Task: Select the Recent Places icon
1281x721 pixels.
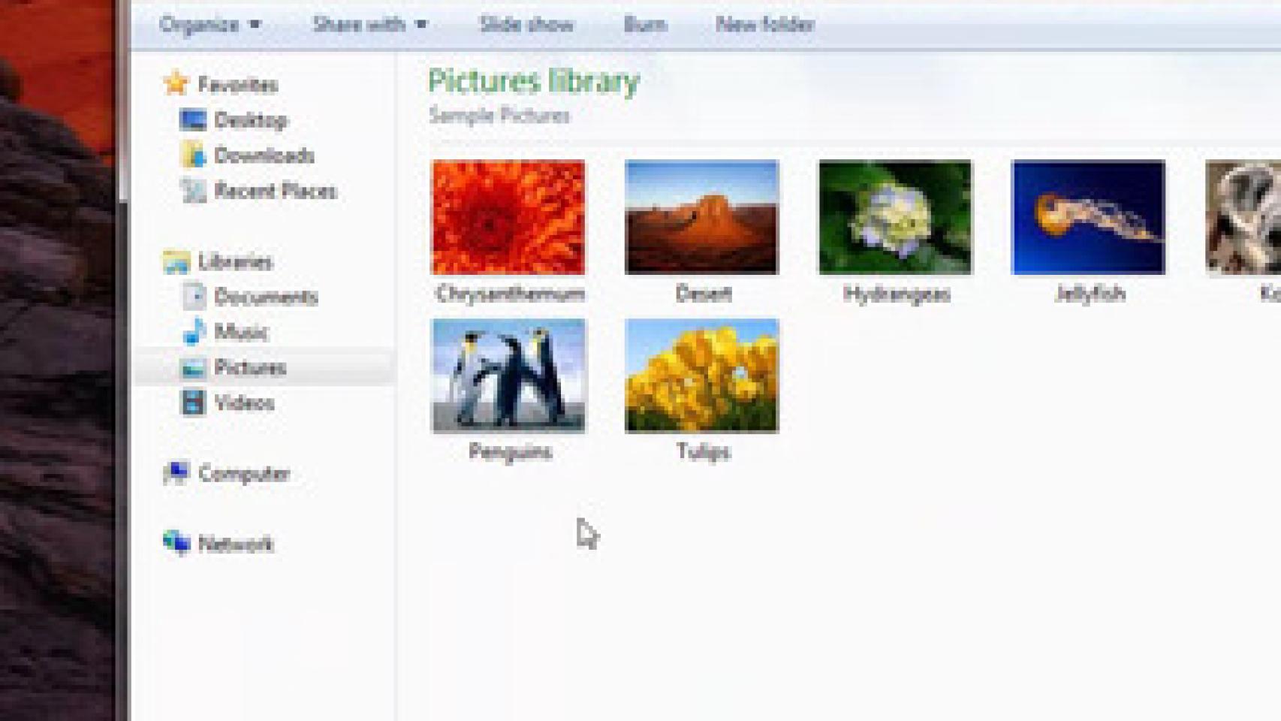Action: tap(193, 191)
